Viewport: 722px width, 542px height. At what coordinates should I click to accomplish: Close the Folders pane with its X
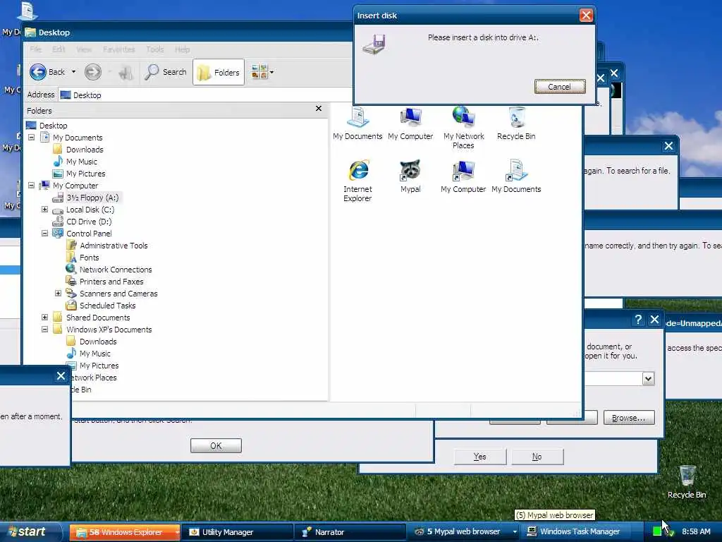tap(319, 109)
